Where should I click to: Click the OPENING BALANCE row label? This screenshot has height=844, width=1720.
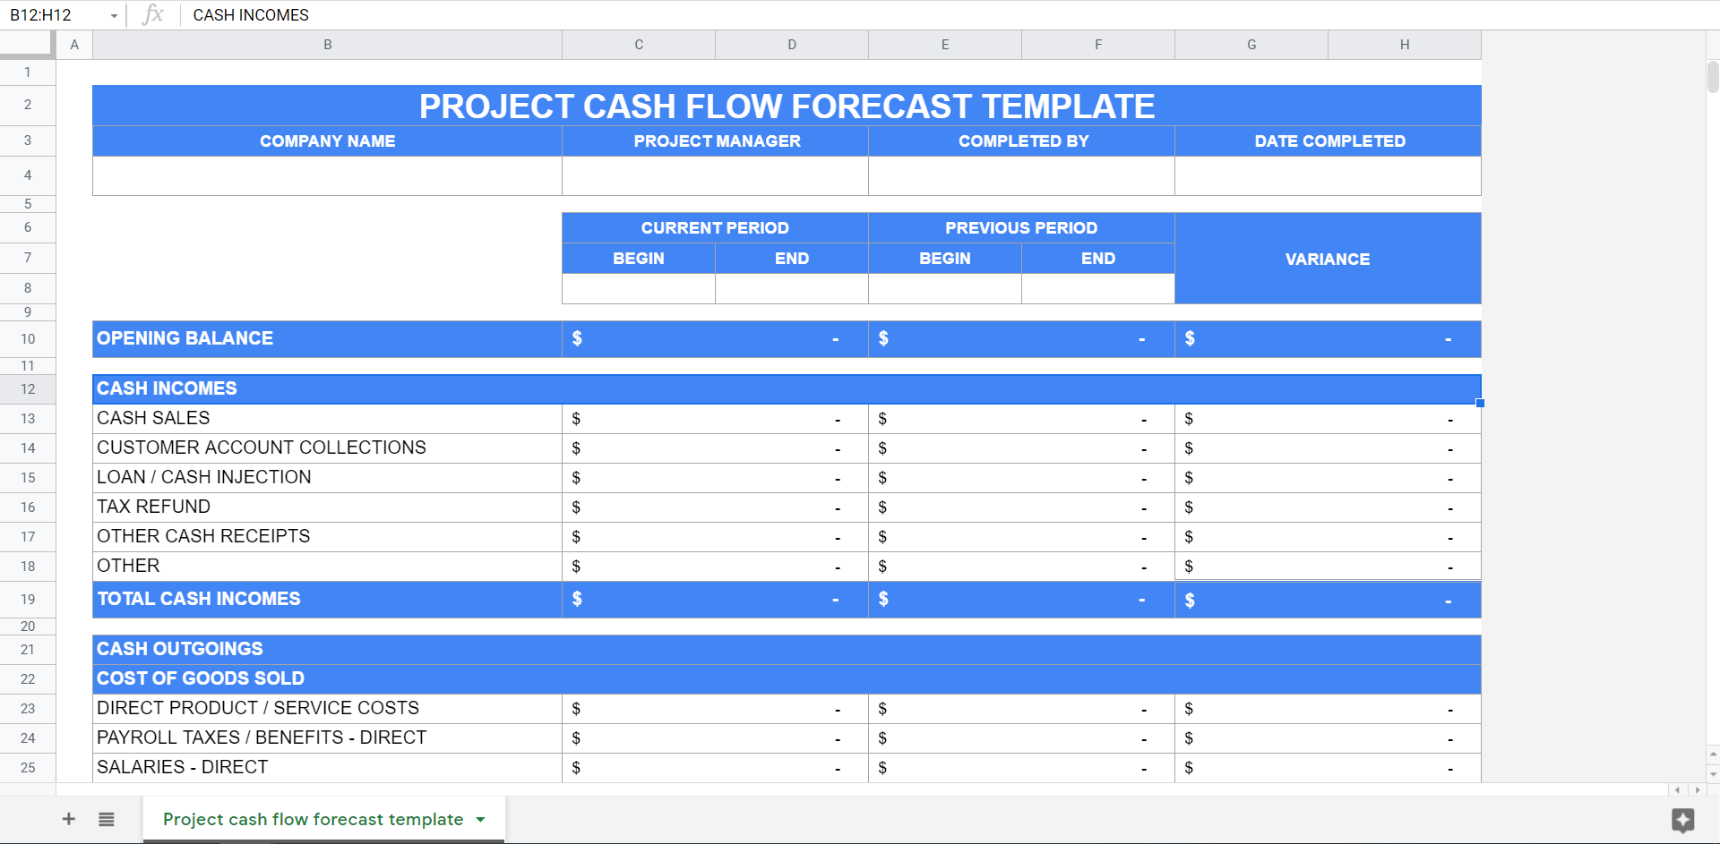pos(327,338)
